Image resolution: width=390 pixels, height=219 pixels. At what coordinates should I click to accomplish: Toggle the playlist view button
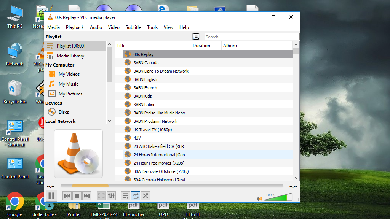pos(126,196)
